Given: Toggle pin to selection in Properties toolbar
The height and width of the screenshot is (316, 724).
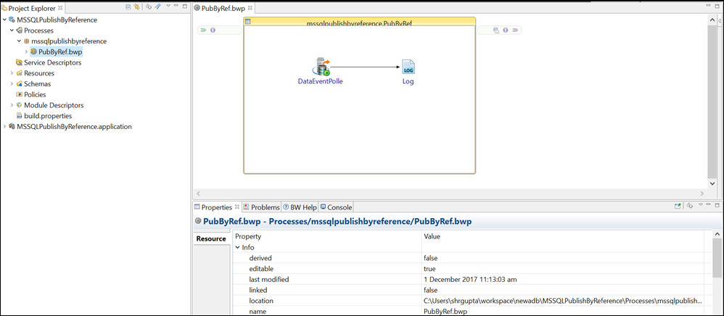Looking at the screenshot, I should click(x=678, y=206).
